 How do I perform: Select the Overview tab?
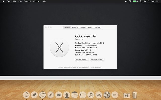click(67, 27)
